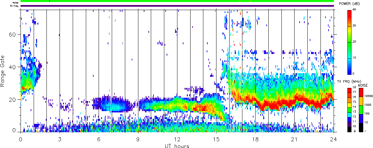The image size is (373, 148).
Task: Click the "10000" label on the NOISE scale
Action: (x=369, y=96)
